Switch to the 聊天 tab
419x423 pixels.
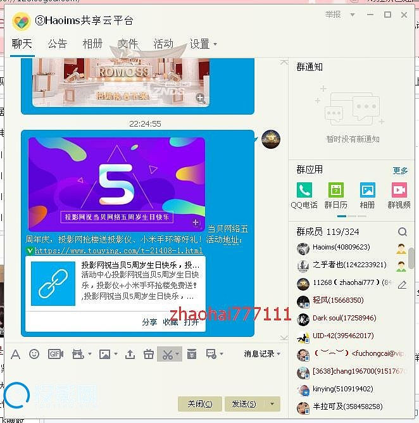22,44
